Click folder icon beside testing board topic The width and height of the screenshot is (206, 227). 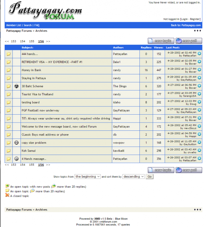point(9,102)
